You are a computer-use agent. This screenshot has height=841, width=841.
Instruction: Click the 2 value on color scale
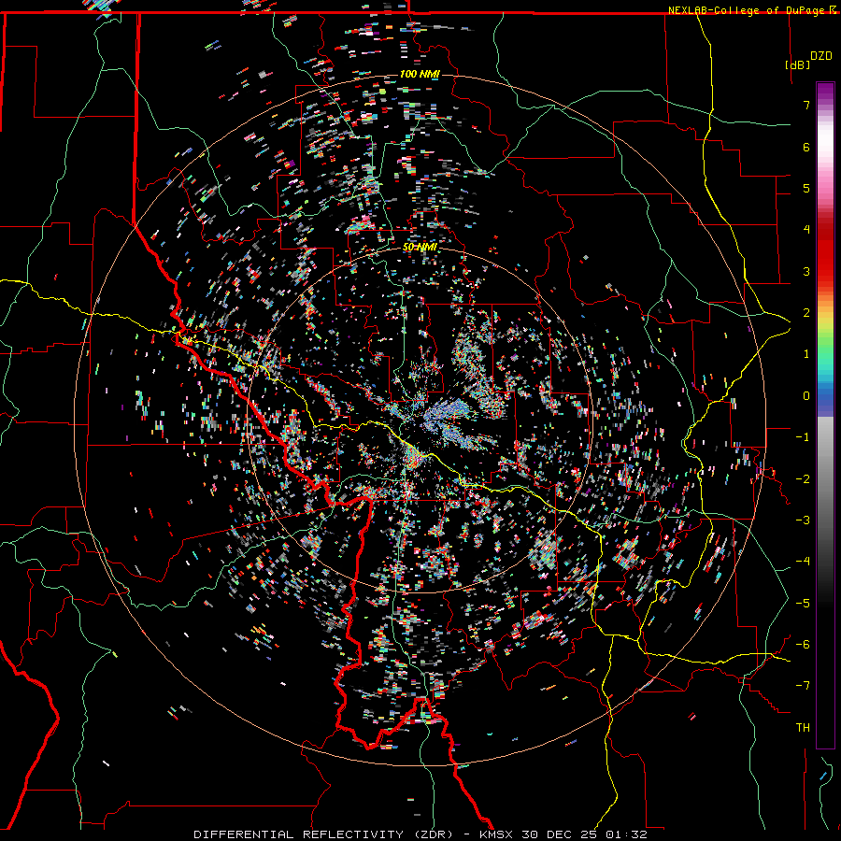click(806, 313)
